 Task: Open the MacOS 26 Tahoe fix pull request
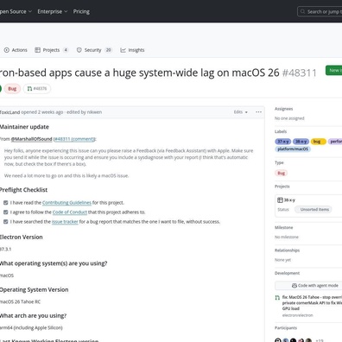point(312,303)
